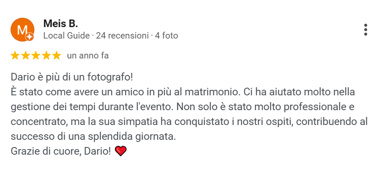Open the three-dot review options menu
The width and height of the screenshot is (378, 172).
click(x=365, y=30)
